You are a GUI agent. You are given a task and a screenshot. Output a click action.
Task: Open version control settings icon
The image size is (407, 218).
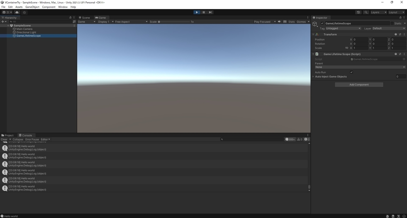pos(24,12)
